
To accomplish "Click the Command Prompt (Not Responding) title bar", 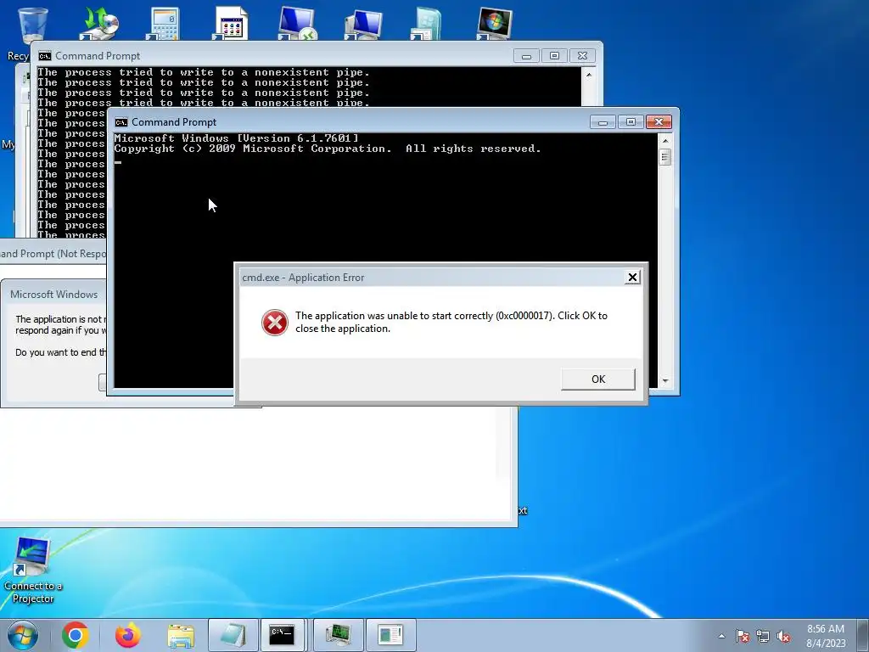I will point(53,253).
